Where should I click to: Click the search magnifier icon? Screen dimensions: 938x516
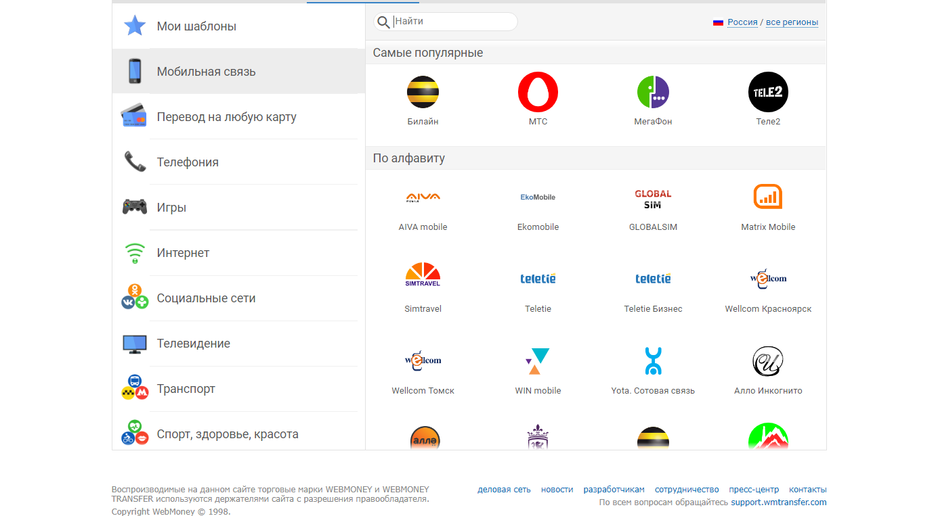[x=383, y=22]
